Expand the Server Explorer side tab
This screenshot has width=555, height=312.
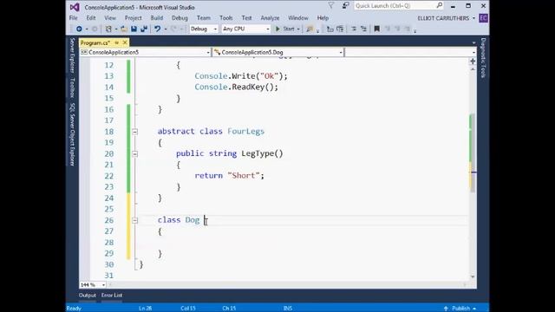(x=72, y=55)
